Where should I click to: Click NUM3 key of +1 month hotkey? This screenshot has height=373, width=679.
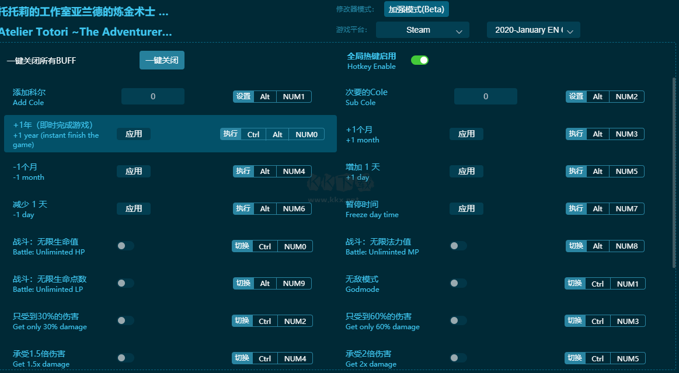626,134
